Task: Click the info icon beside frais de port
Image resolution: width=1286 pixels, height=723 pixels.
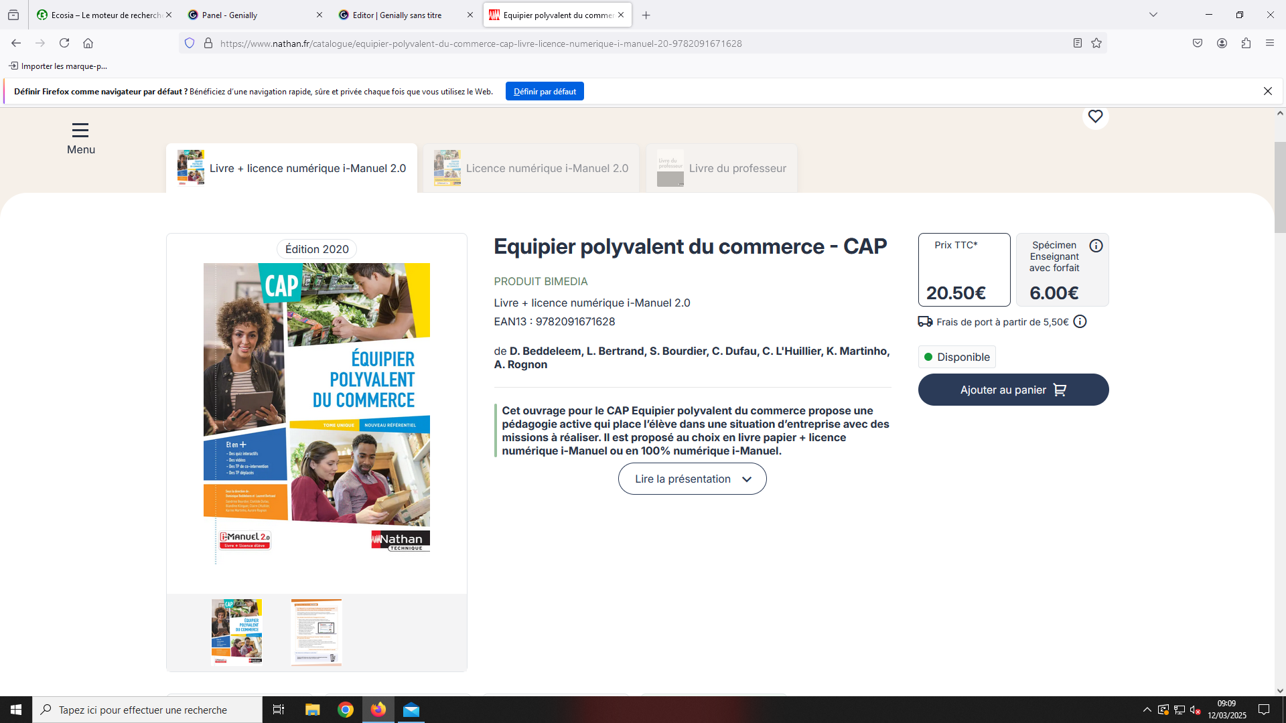Action: (x=1080, y=321)
